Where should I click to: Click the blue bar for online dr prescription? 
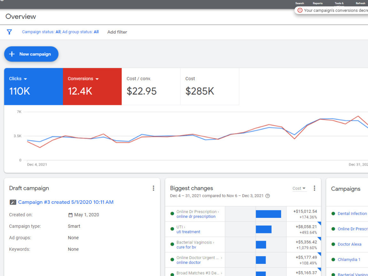click(x=268, y=214)
